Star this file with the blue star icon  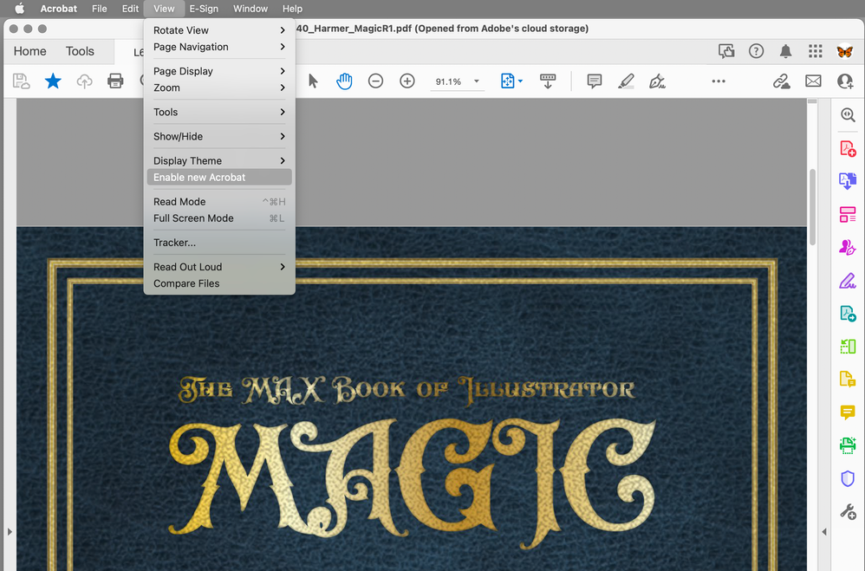53,81
